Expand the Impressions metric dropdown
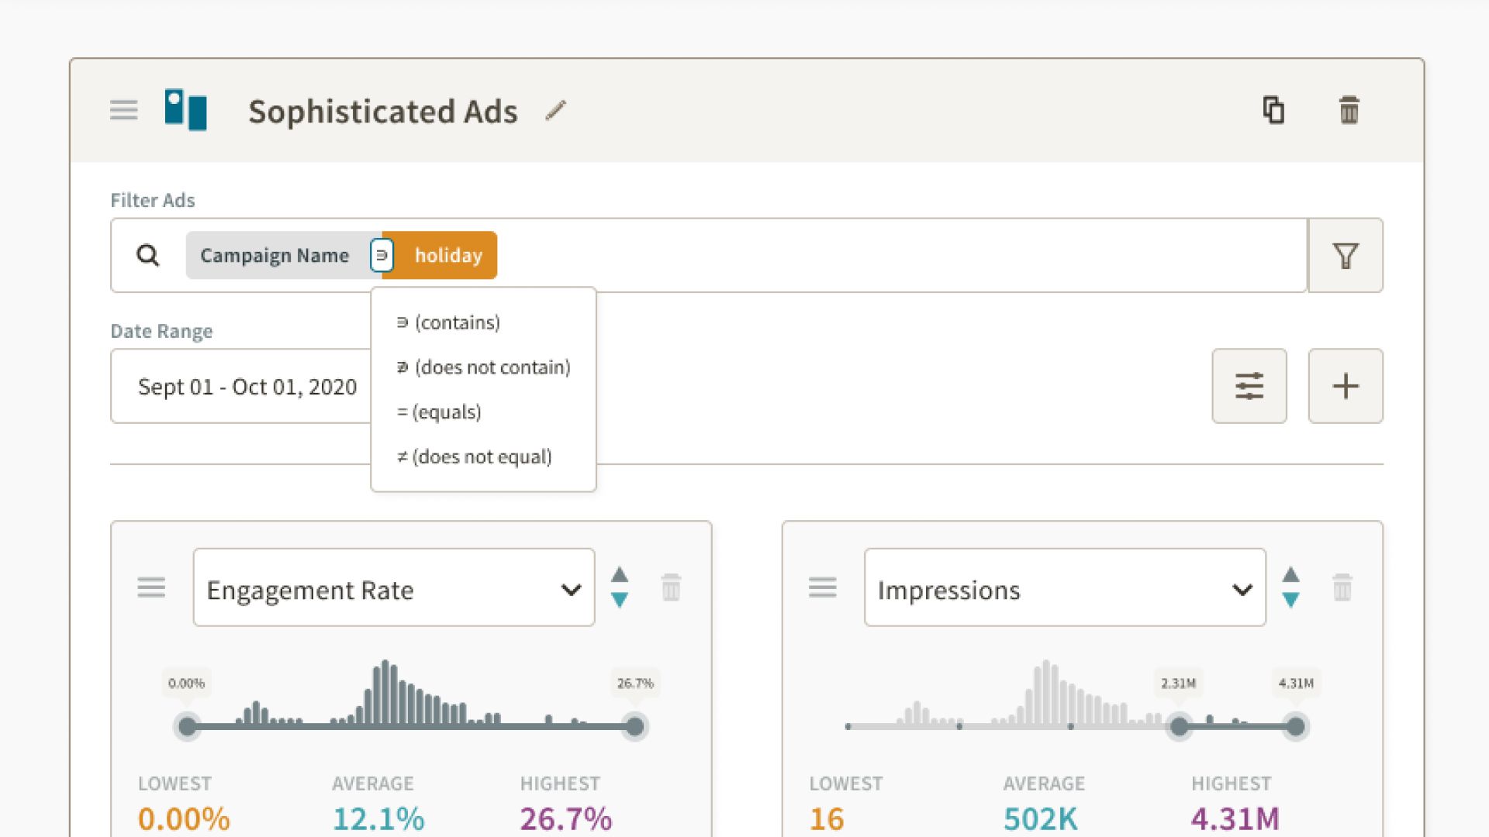 [1065, 589]
